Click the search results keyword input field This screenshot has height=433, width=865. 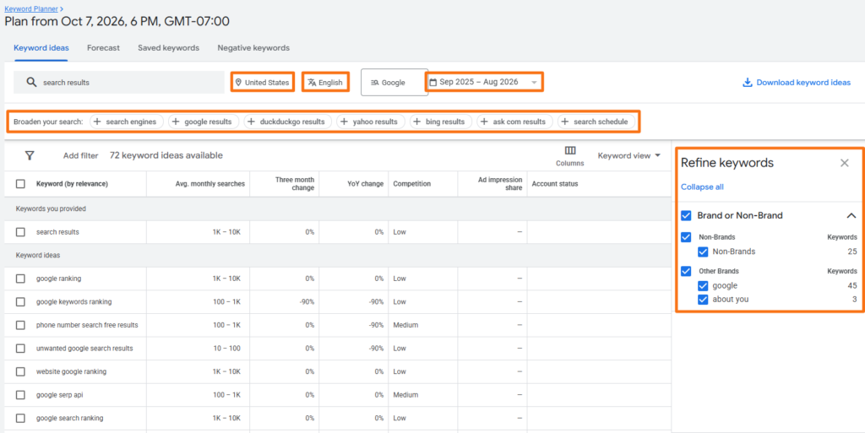(x=118, y=83)
